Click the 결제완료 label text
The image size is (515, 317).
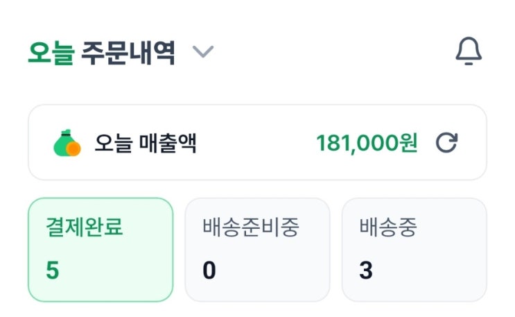[85, 228]
